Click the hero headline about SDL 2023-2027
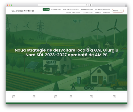The image size is (133, 112). pyautogui.click(x=66, y=52)
